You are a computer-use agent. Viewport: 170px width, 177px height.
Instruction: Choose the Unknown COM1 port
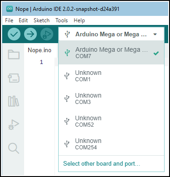click(x=111, y=76)
